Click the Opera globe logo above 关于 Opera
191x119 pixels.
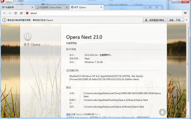pos(28,37)
